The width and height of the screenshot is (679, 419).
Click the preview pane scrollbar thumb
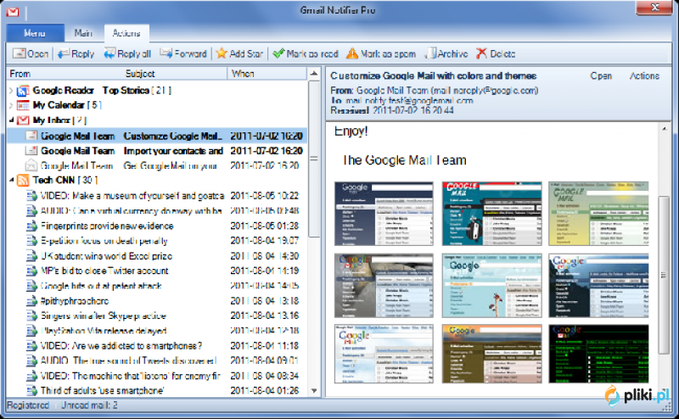664,275
